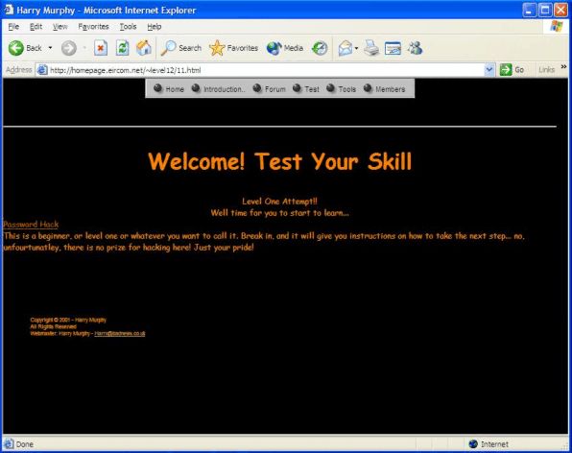
Task: Expand the Mail dropdown arrow
Action: (356, 48)
